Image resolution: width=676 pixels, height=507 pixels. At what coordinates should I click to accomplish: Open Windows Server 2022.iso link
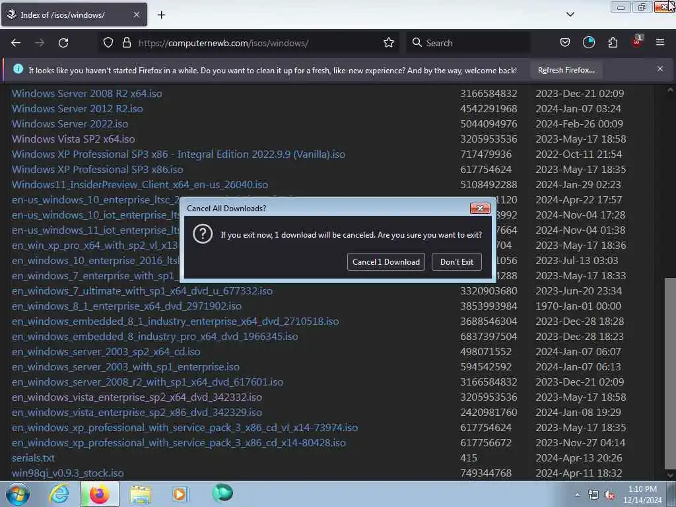tap(70, 123)
